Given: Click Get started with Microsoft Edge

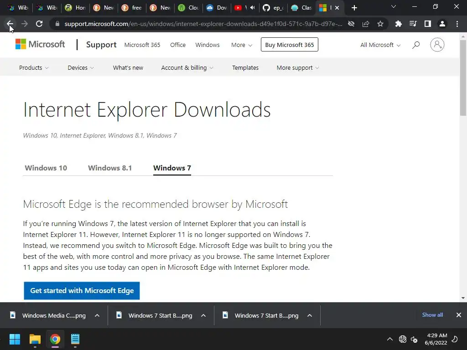Looking at the screenshot, I should 82,291.
